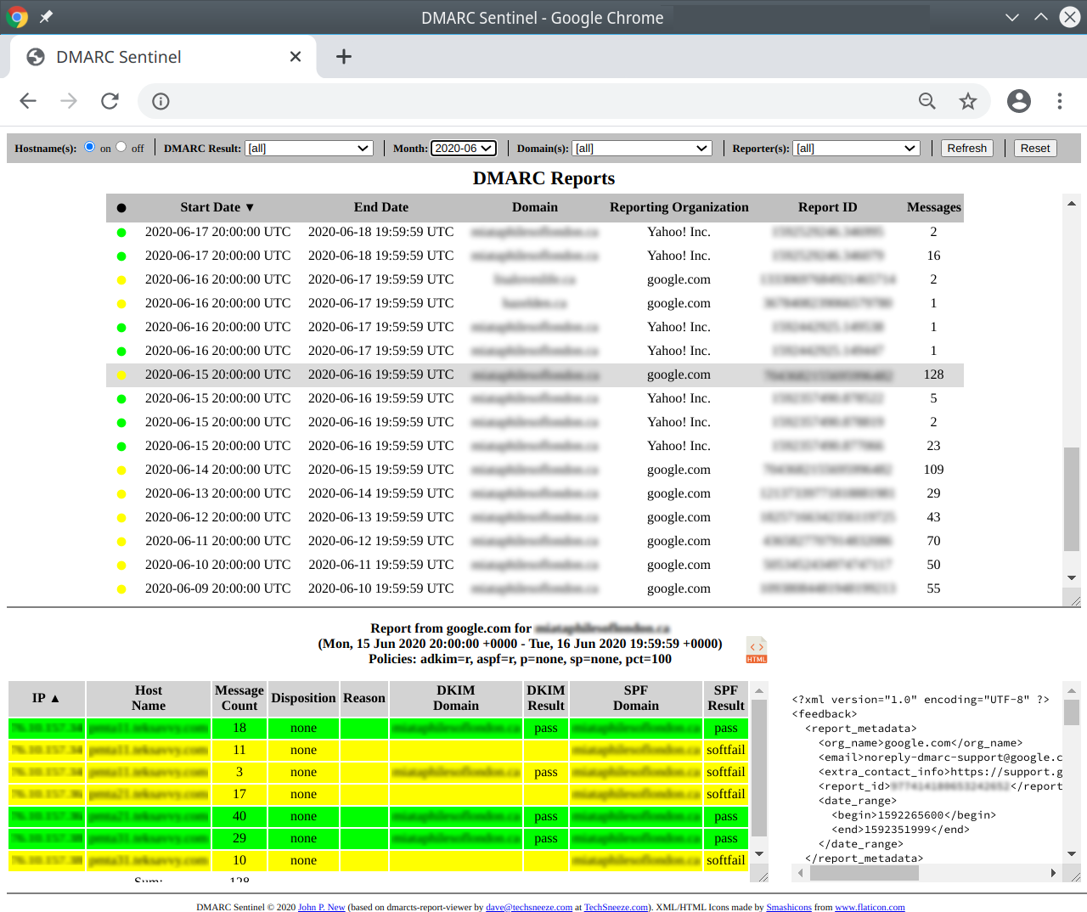Click the site information icon
The width and height of the screenshot is (1087, 912).
point(161,101)
